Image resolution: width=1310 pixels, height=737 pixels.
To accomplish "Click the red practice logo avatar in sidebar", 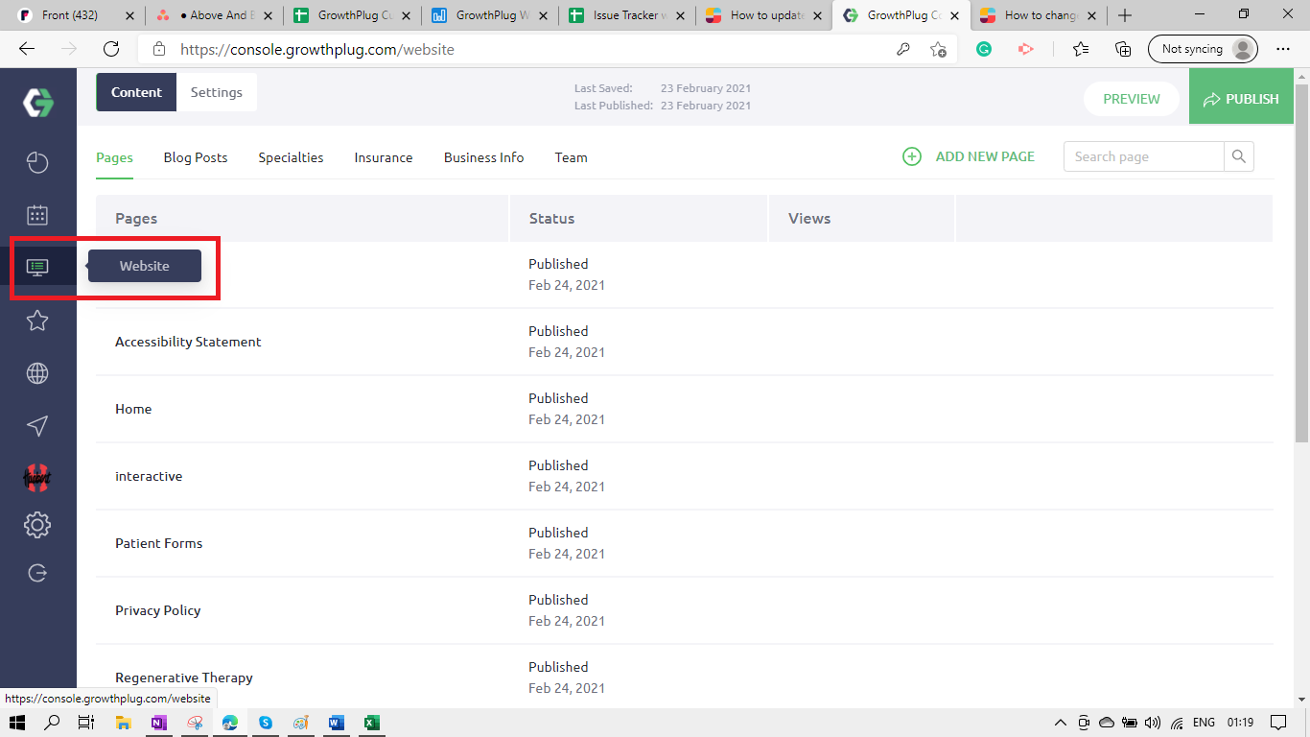I will point(37,477).
